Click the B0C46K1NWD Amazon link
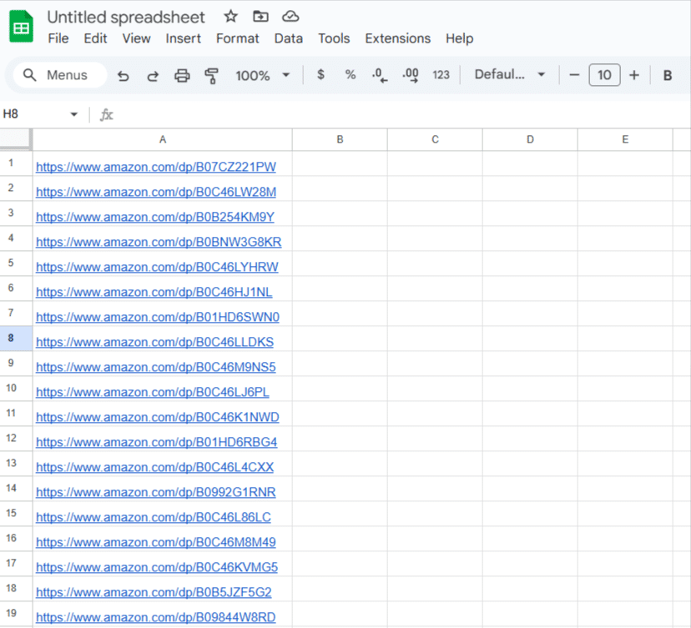This screenshot has width=691, height=628. tap(158, 417)
